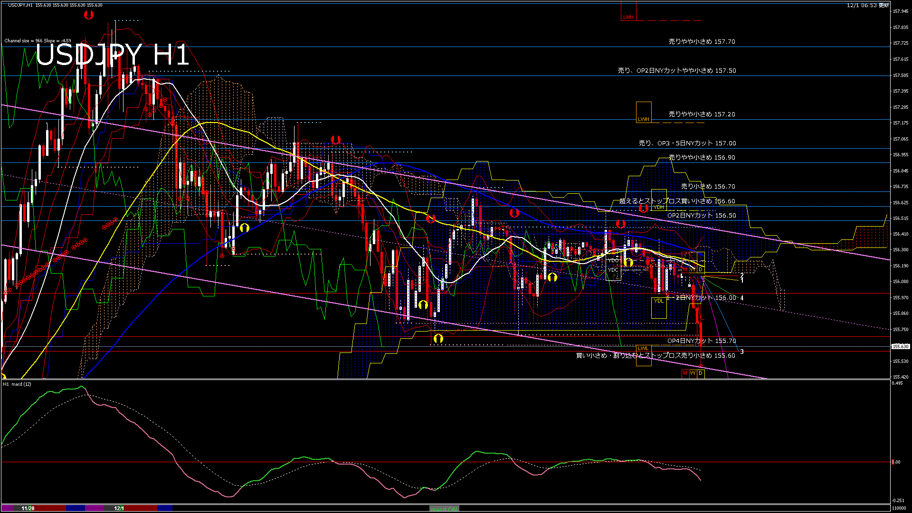Toggle the macd ON button at bottom
Viewport: 912px width, 513px height.
pos(444,509)
